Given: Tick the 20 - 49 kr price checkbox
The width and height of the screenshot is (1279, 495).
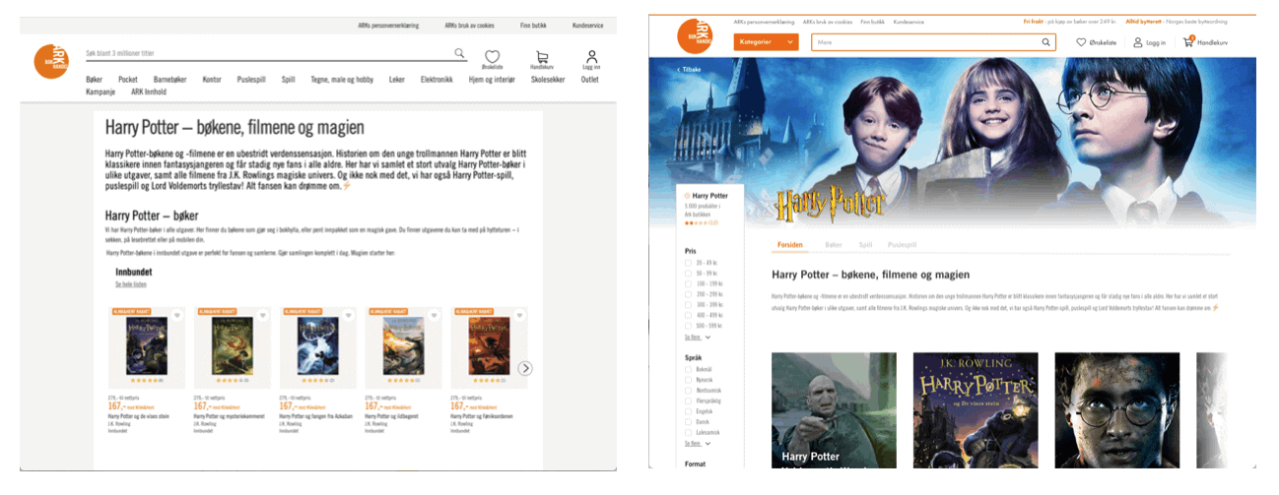Looking at the screenshot, I should coord(689,264).
